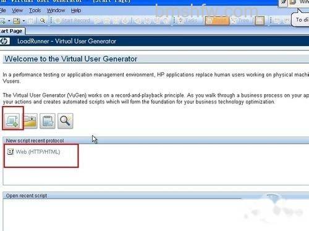
Task: Expand the open script dropdown arrow
Action: [x=23, y=21]
